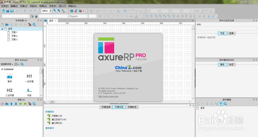Add a new page in sitemap panel
The height and width of the screenshot is (137, 258).
tap(2, 25)
